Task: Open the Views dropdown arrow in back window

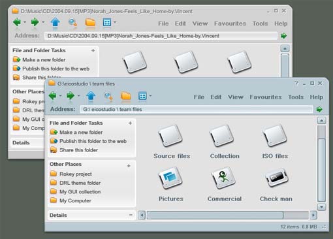Action: coord(115,22)
